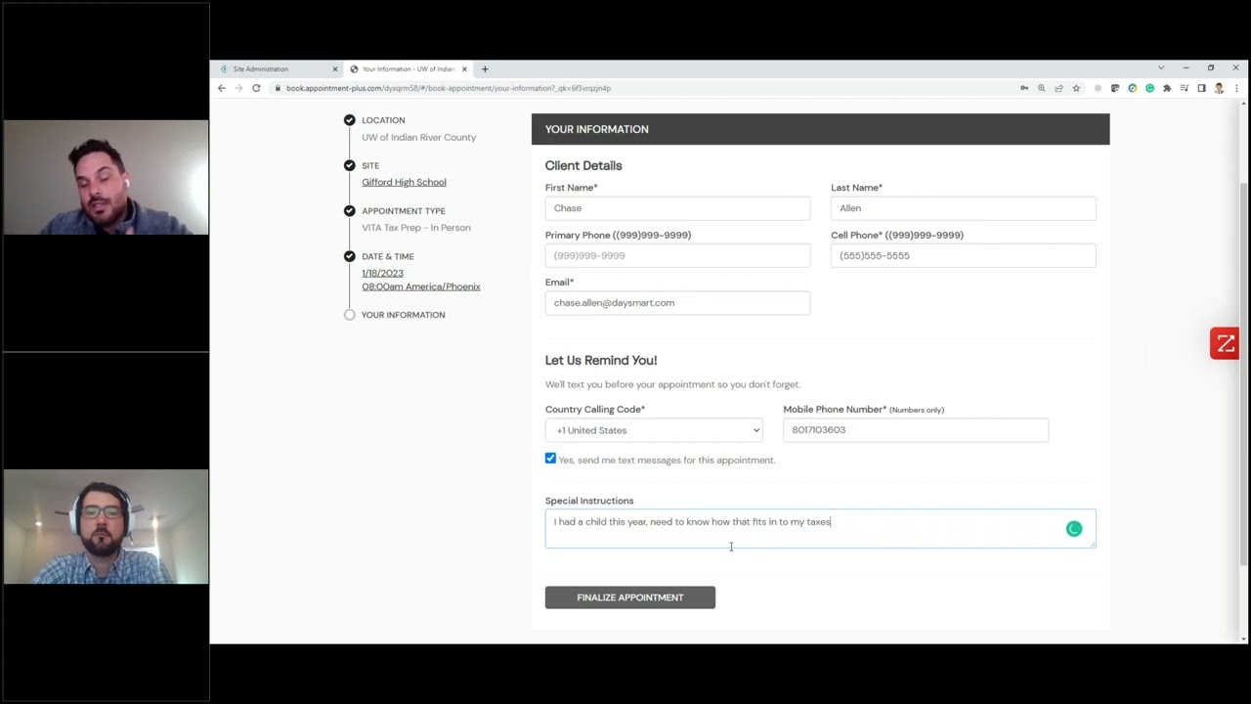Open the Gifford High School link
This screenshot has height=704, width=1251.
coord(404,182)
